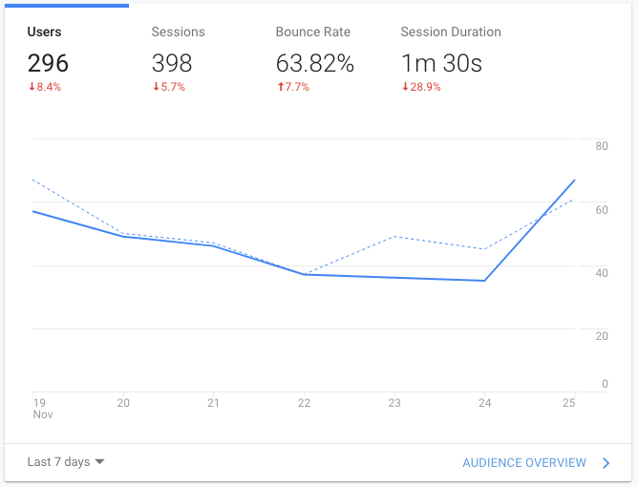
Task: Switch to the Sessions metric tab
Action: [178, 32]
